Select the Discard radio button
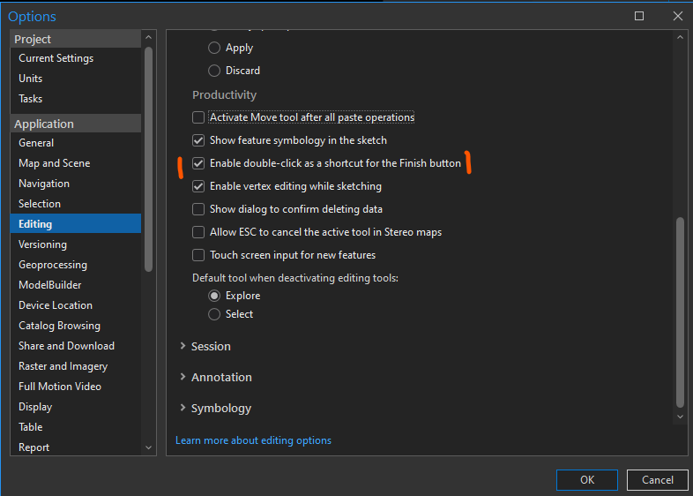This screenshot has height=496, width=693. tap(214, 71)
